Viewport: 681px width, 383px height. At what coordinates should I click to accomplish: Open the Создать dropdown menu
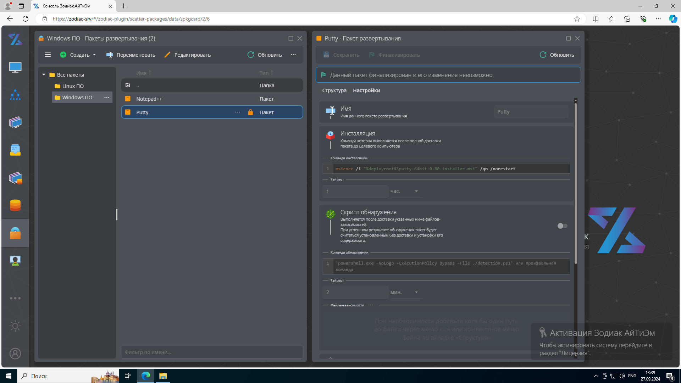pyautogui.click(x=78, y=55)
